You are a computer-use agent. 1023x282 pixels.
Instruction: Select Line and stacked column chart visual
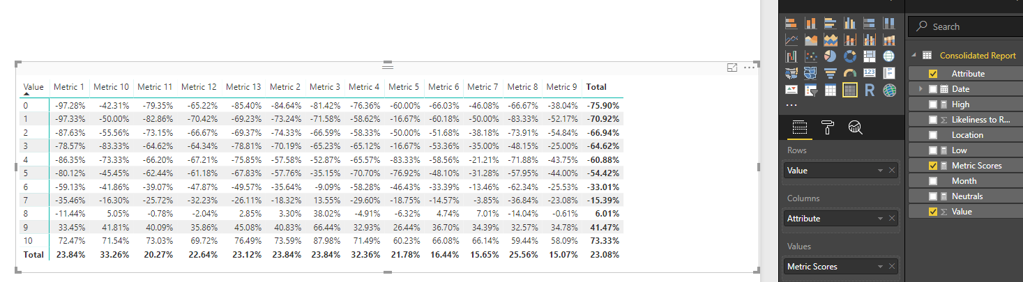(x=850, y=40)
